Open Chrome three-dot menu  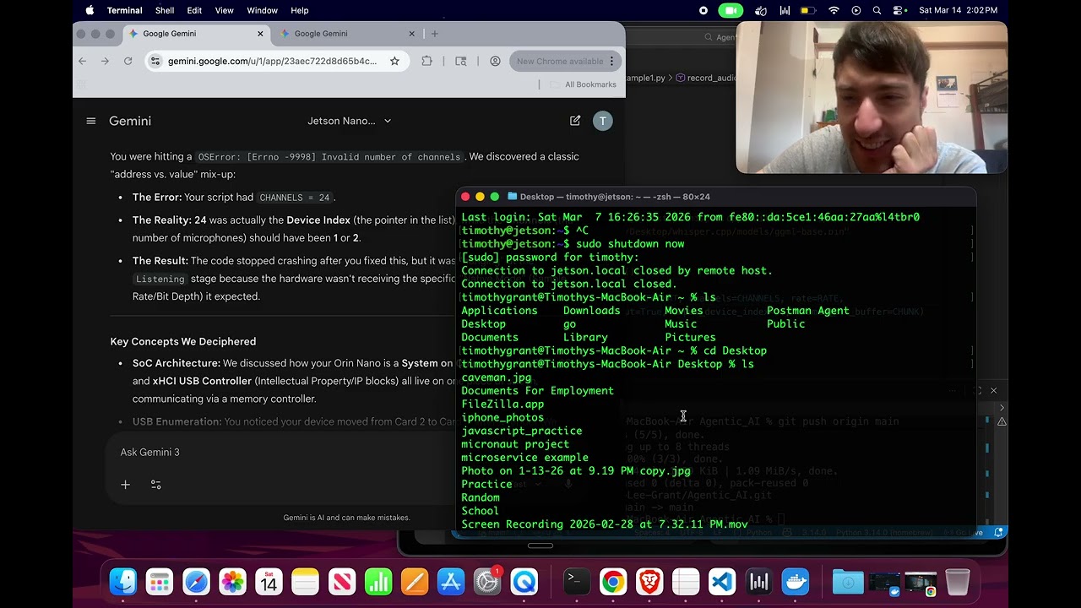click(x=612, y=61)
